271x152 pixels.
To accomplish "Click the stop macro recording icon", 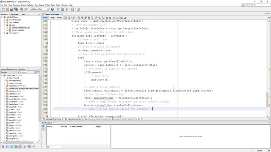I will 117,18.
